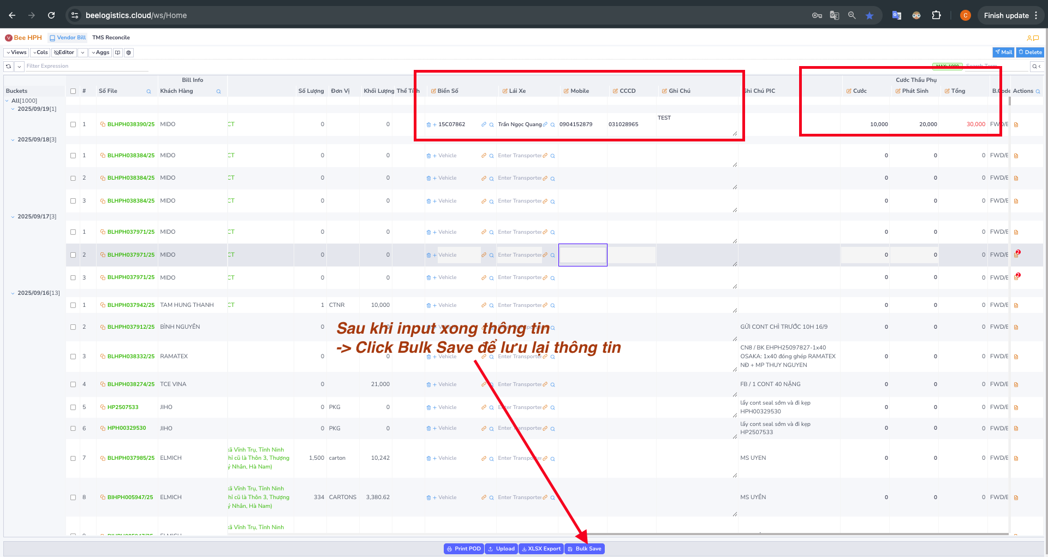Open document action icon for BLHPH038390/25 row
The height and width of the screenshot is (557, 1048).
[1016, 125]
